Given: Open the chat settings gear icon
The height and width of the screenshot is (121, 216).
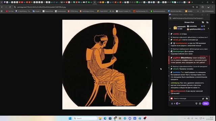Looking at the screenshot, I should click(200, 104).
